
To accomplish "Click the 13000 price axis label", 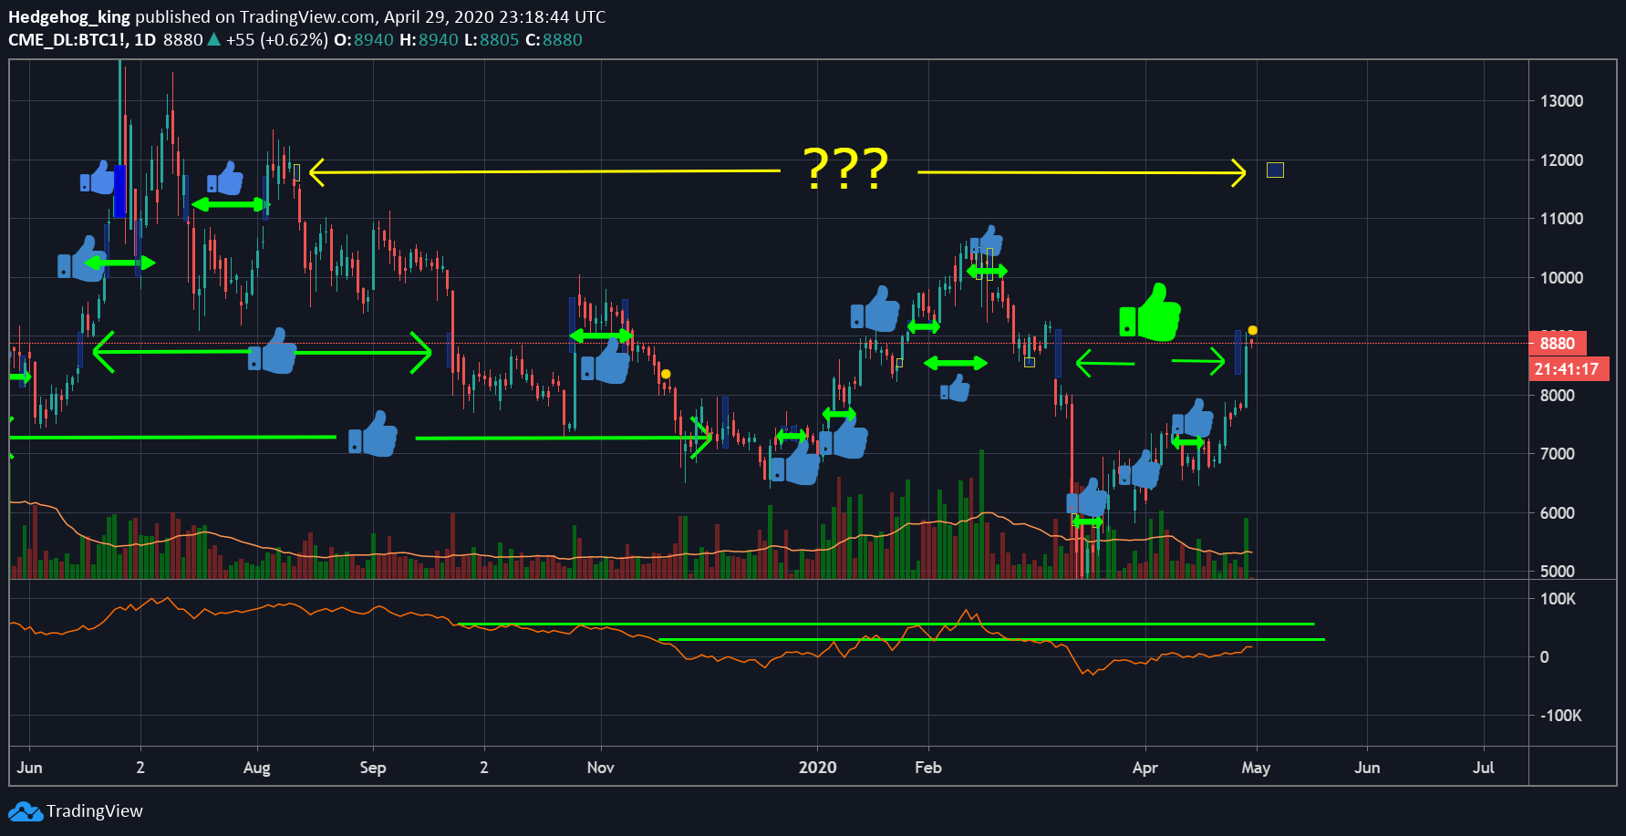I will pos(1561,101).
